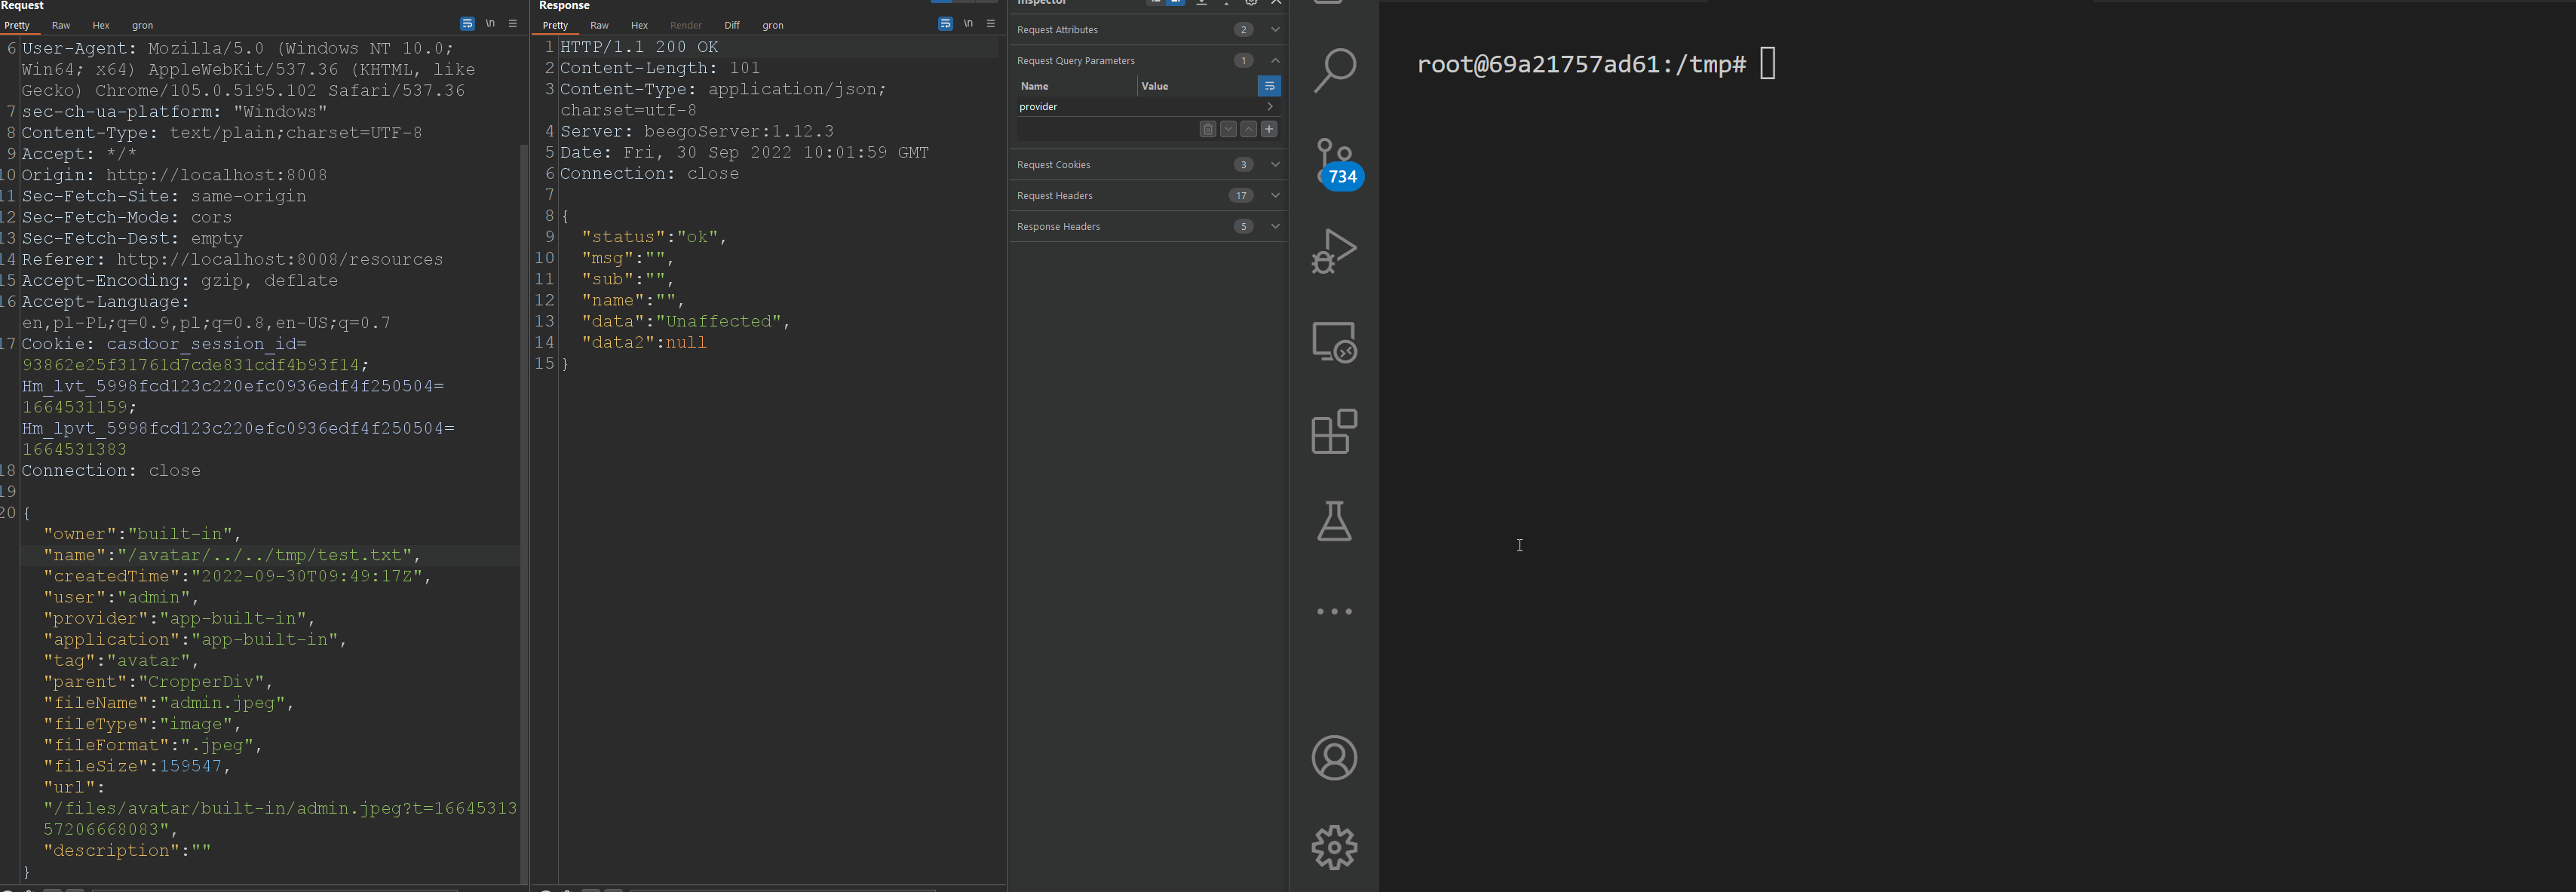Image resolution: width=2576 pixels, height=892 pixels.
Task: Toggle word wrap in the Request panel
Action: [467, 23]
